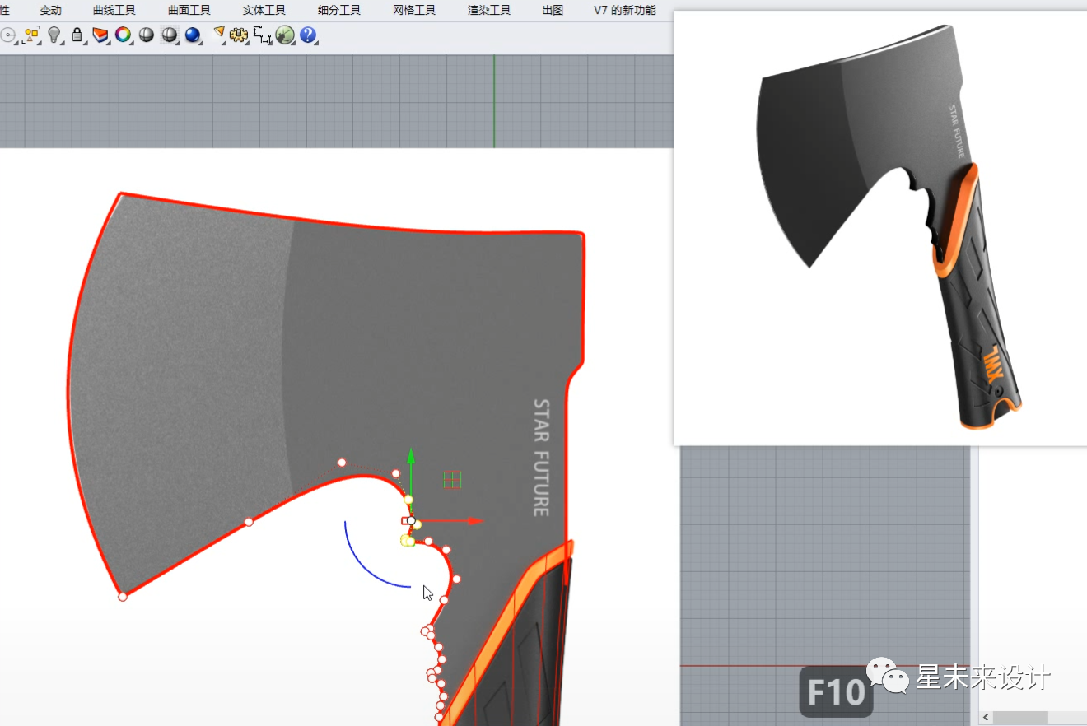Click the circle icon at toolbar start

pos(8,35)
